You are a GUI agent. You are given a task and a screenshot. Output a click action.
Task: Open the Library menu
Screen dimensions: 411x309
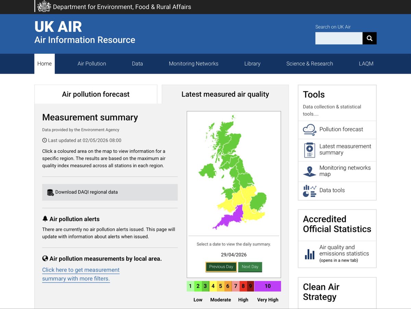pyautogui.click(x=252, y=64)
